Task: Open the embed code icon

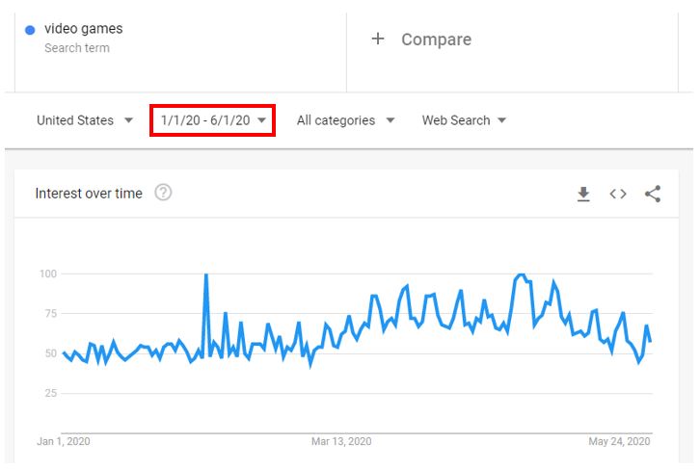Action: (x=618, y=195)
